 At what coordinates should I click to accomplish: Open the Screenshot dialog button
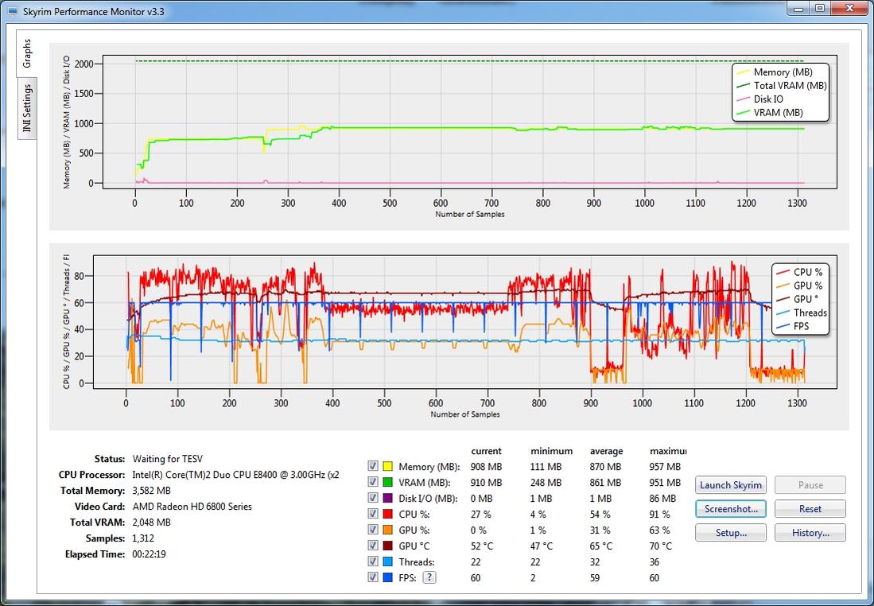coord(731,509)
